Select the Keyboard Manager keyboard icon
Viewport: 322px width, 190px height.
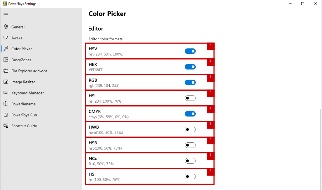click(6, 93)
